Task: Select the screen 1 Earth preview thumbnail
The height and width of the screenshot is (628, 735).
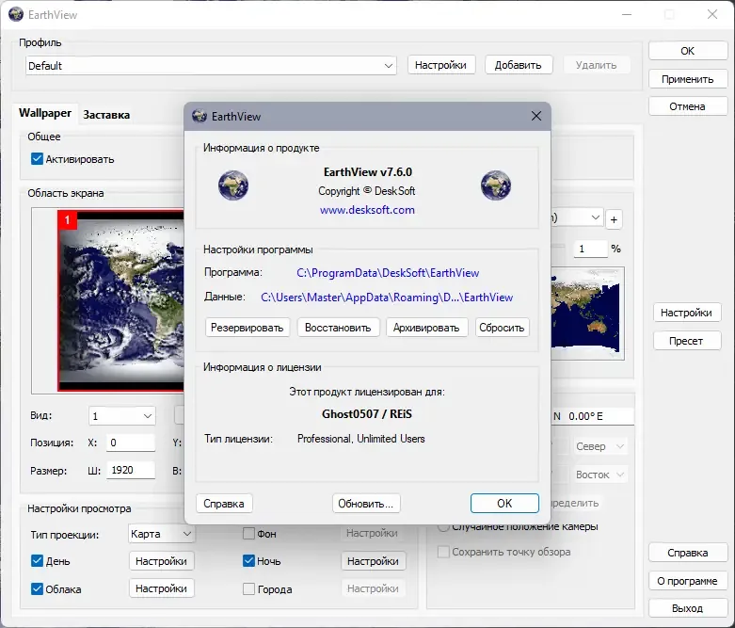Action: tap(121, 300)
